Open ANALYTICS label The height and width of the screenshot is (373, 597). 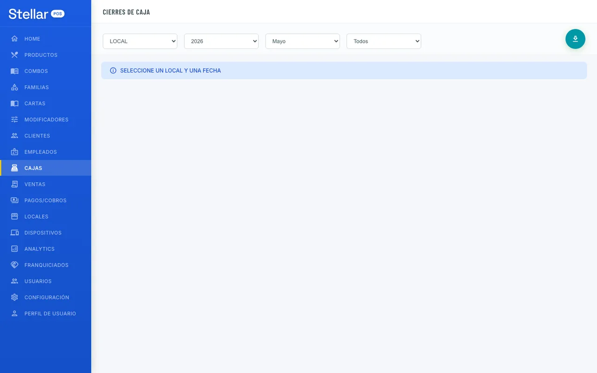(40, 249)
